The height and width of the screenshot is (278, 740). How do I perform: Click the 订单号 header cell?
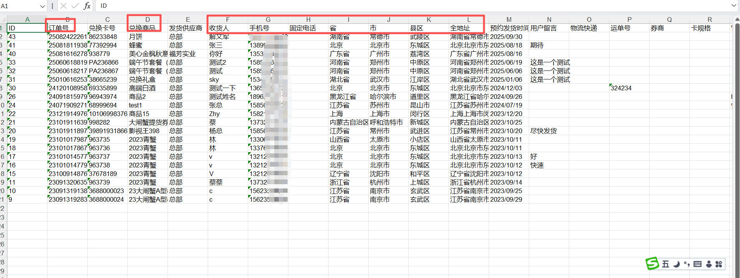(67, 28)
